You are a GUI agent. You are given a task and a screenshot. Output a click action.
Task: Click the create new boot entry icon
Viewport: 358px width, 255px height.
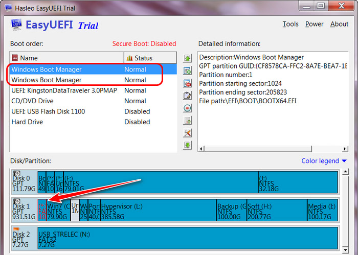[x=187, y=71]
